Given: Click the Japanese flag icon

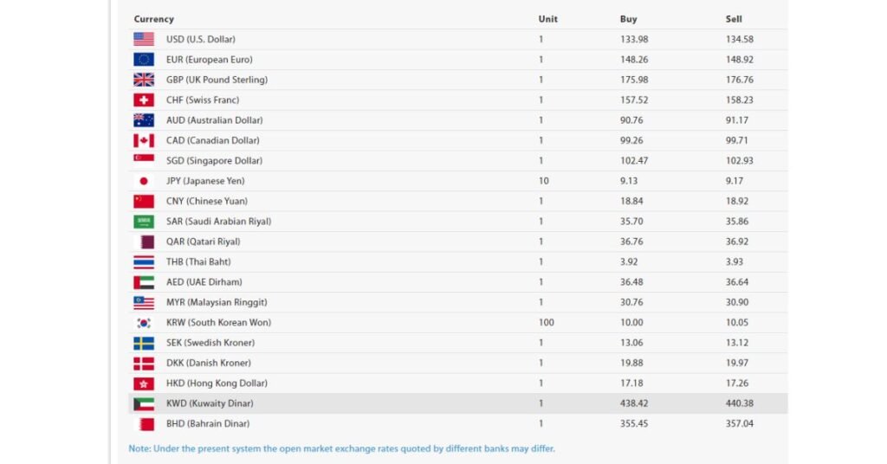Looking at the screenshot, I should point(144,181).
